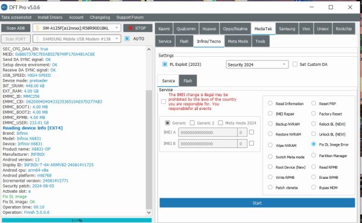Select Fix DL Image Error radio option
This screenshot has width=362, height=223.
[x=313, y=144]
